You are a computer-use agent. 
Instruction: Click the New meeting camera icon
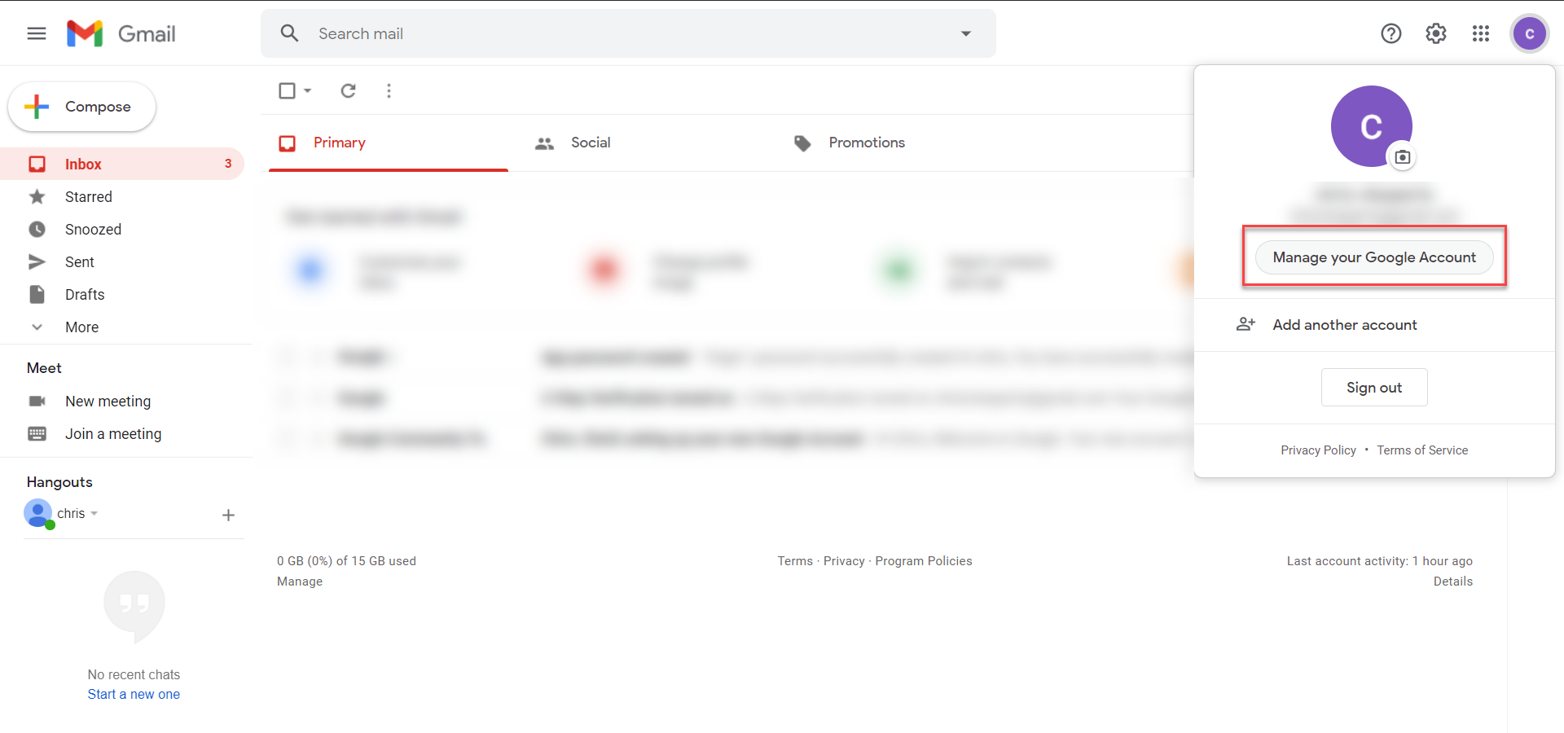coord(37,401)
